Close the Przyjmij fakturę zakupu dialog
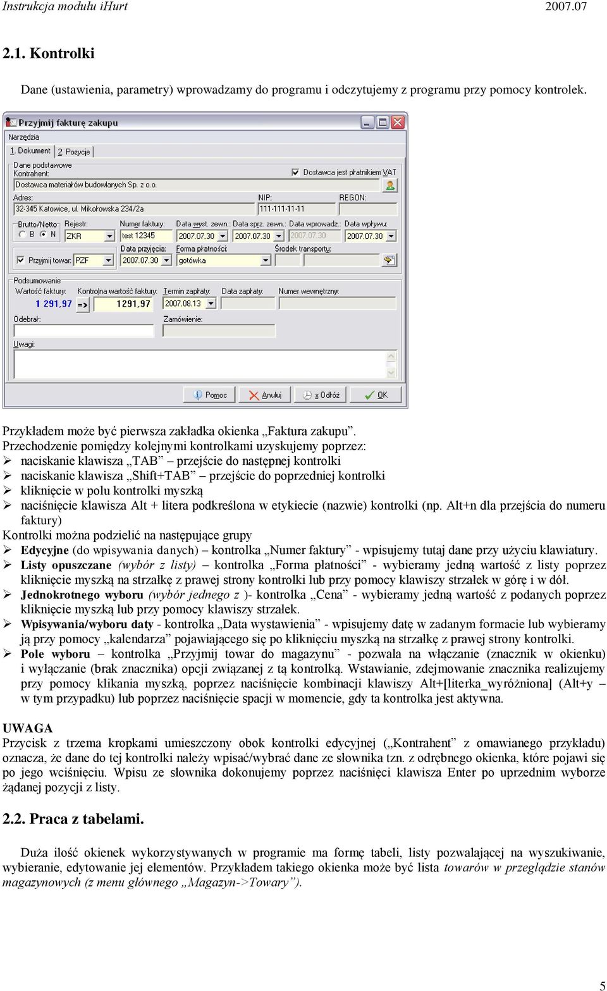This screenshot has width=607, height=991. [x=398, y=123]
